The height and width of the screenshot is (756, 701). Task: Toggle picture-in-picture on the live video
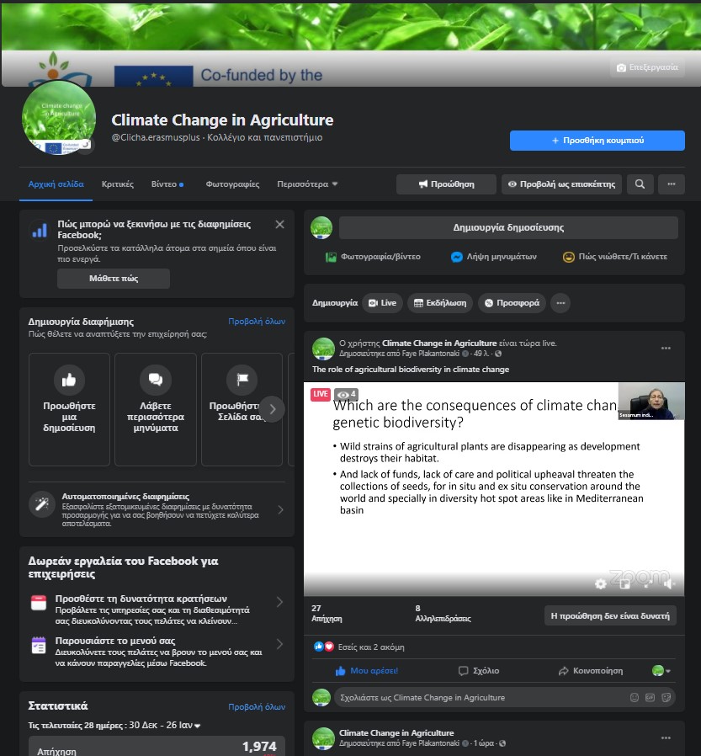tap(624, 583)
